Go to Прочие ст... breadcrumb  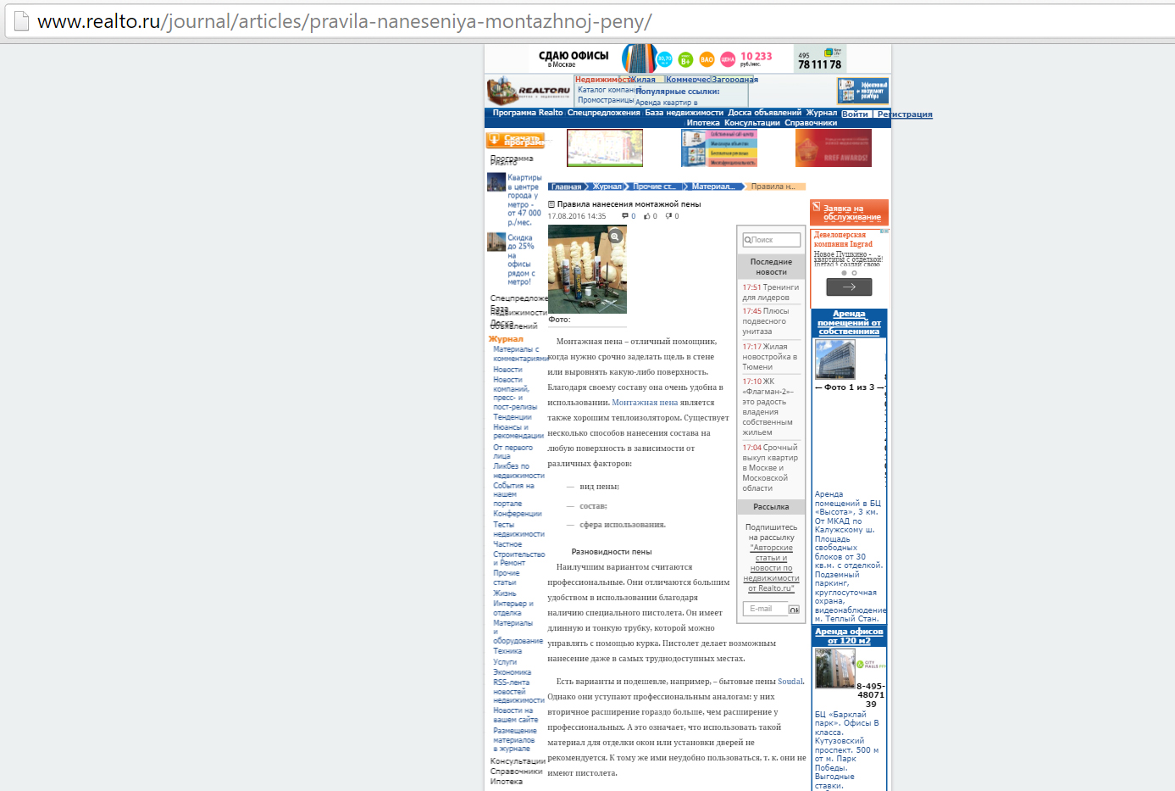(654, 187)
